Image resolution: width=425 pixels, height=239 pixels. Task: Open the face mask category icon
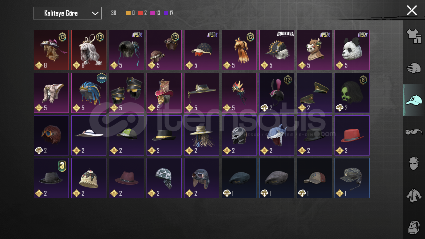[x=414, y=164]
